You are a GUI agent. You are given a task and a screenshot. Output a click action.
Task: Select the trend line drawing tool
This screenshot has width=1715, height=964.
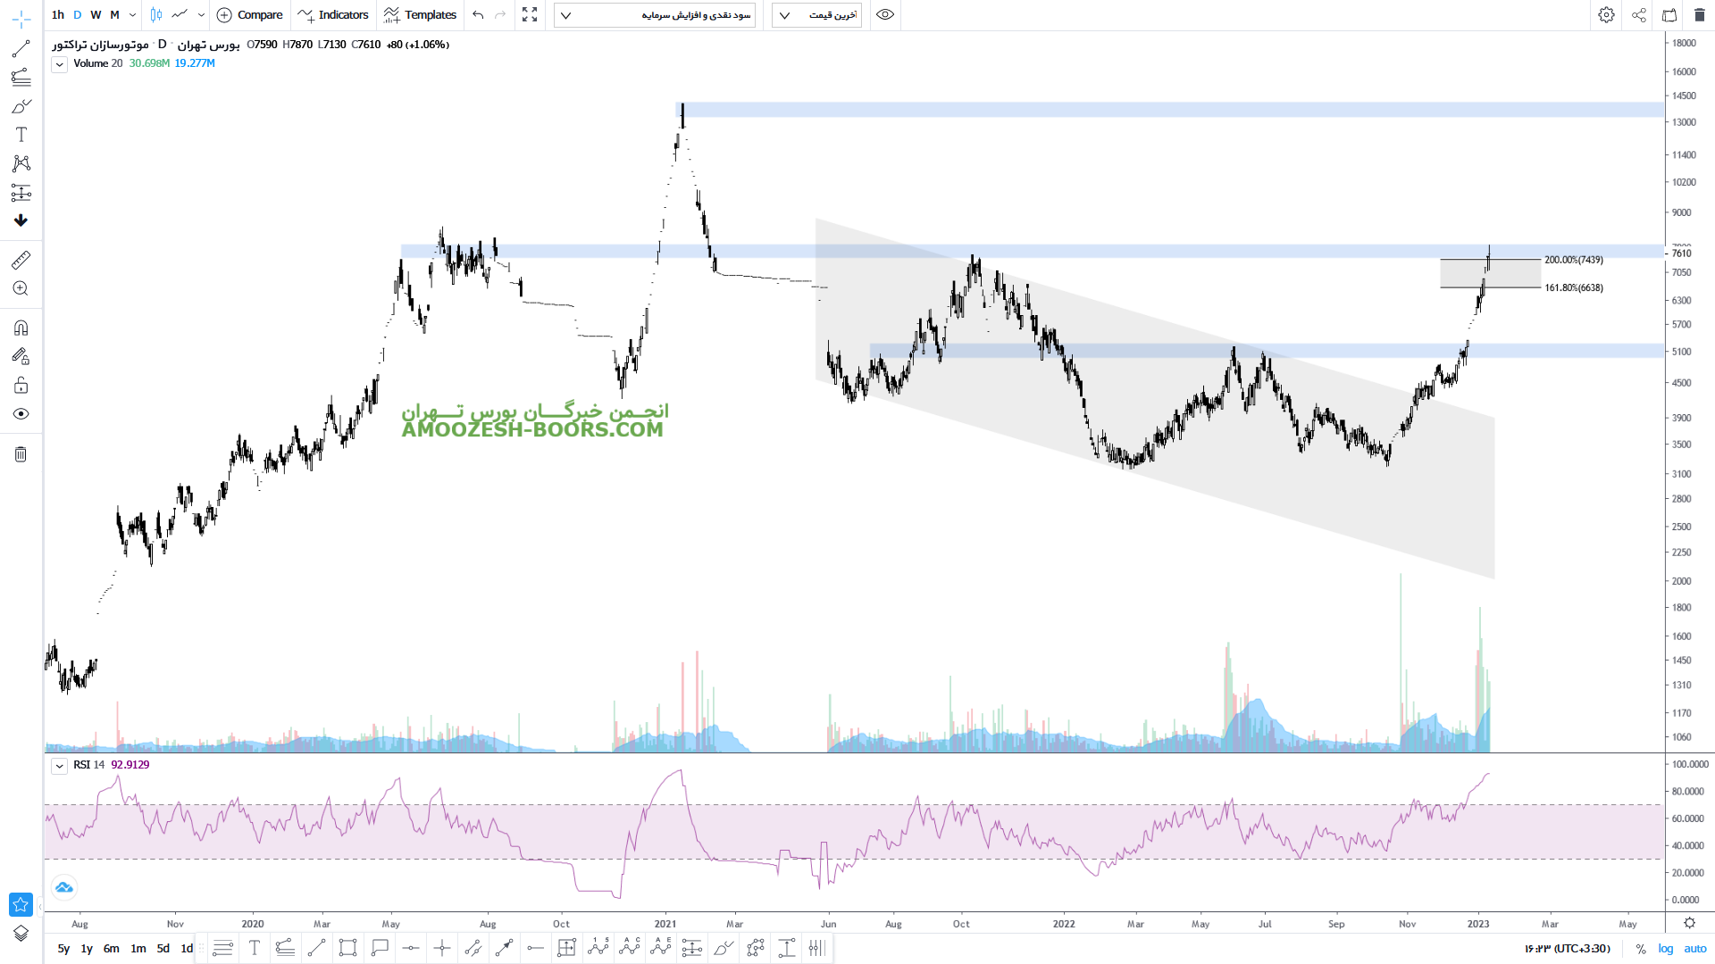[x=21, y=49]
